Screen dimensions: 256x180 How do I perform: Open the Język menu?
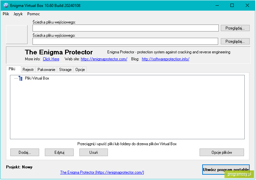pos(18,14)
